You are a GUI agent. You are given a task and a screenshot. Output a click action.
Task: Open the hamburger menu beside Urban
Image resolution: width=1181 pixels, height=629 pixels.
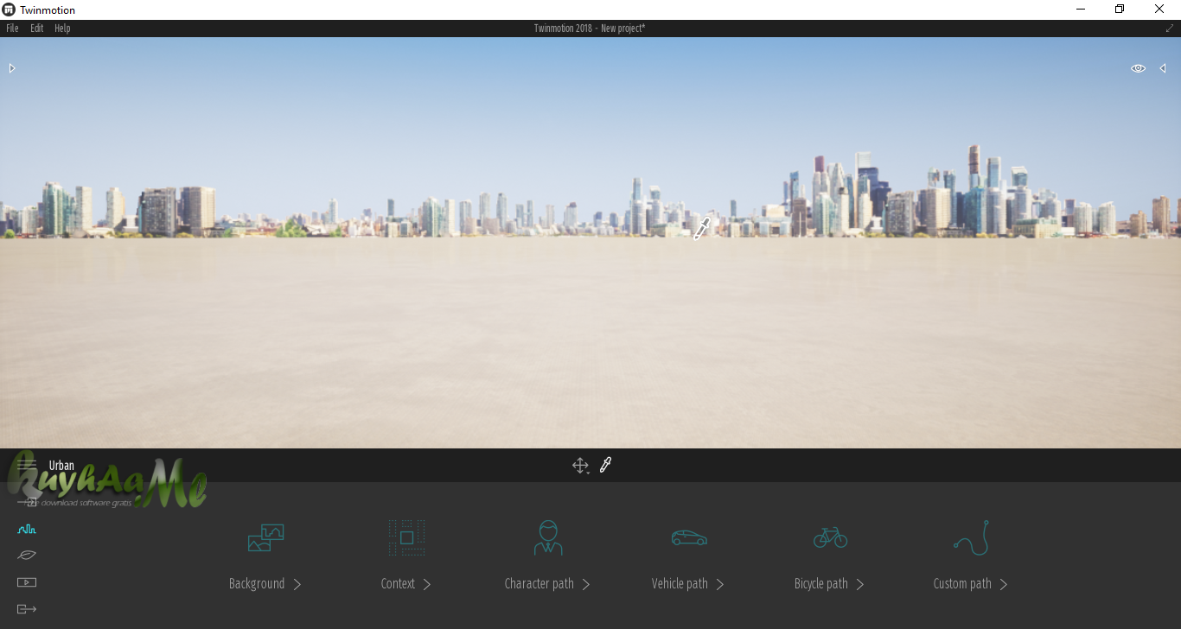click(27, 466)
